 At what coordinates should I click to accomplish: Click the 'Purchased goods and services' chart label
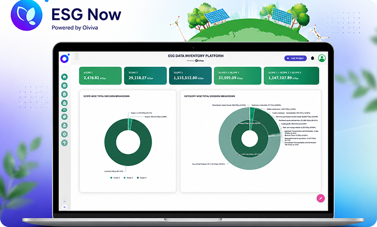(298, 120)
